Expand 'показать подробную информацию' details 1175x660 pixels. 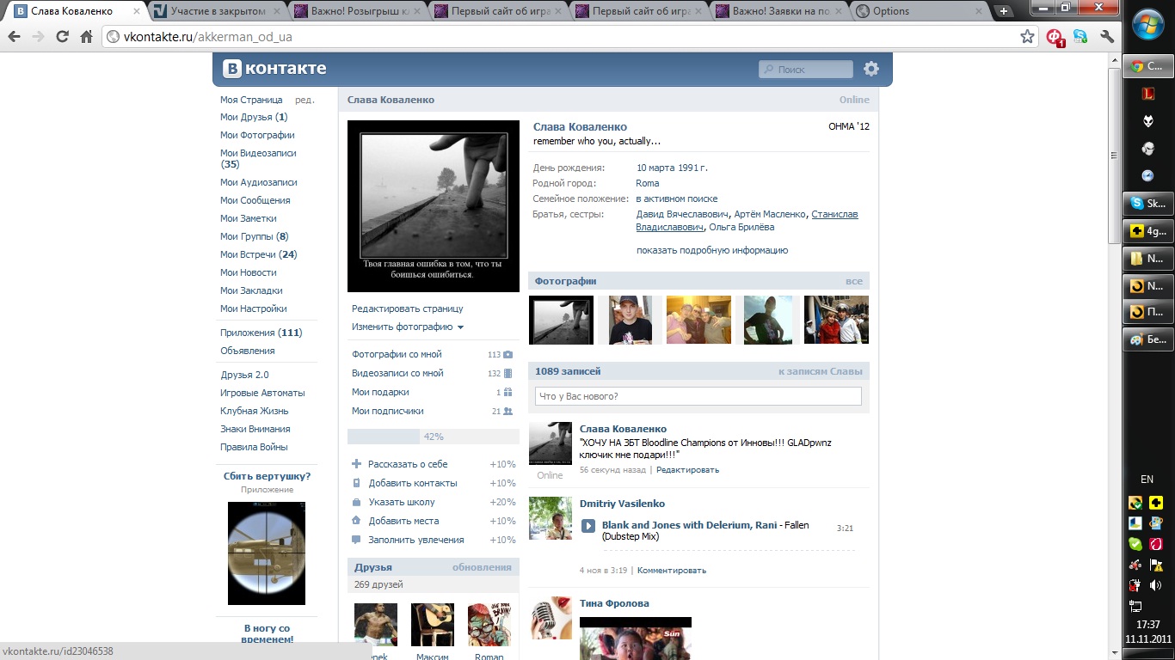tap(711, 251)
